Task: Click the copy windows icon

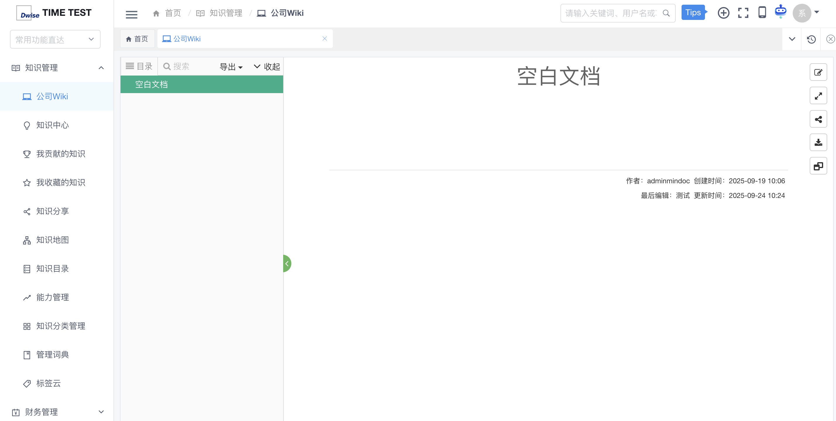Action: (818, 166)
